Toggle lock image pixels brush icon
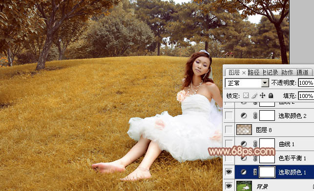Screen dimensions: 314x191 pos(254,95)
